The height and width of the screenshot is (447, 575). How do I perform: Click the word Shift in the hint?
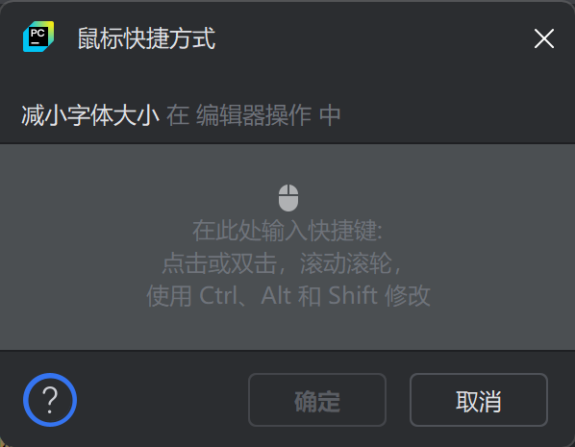pos(353,295)
